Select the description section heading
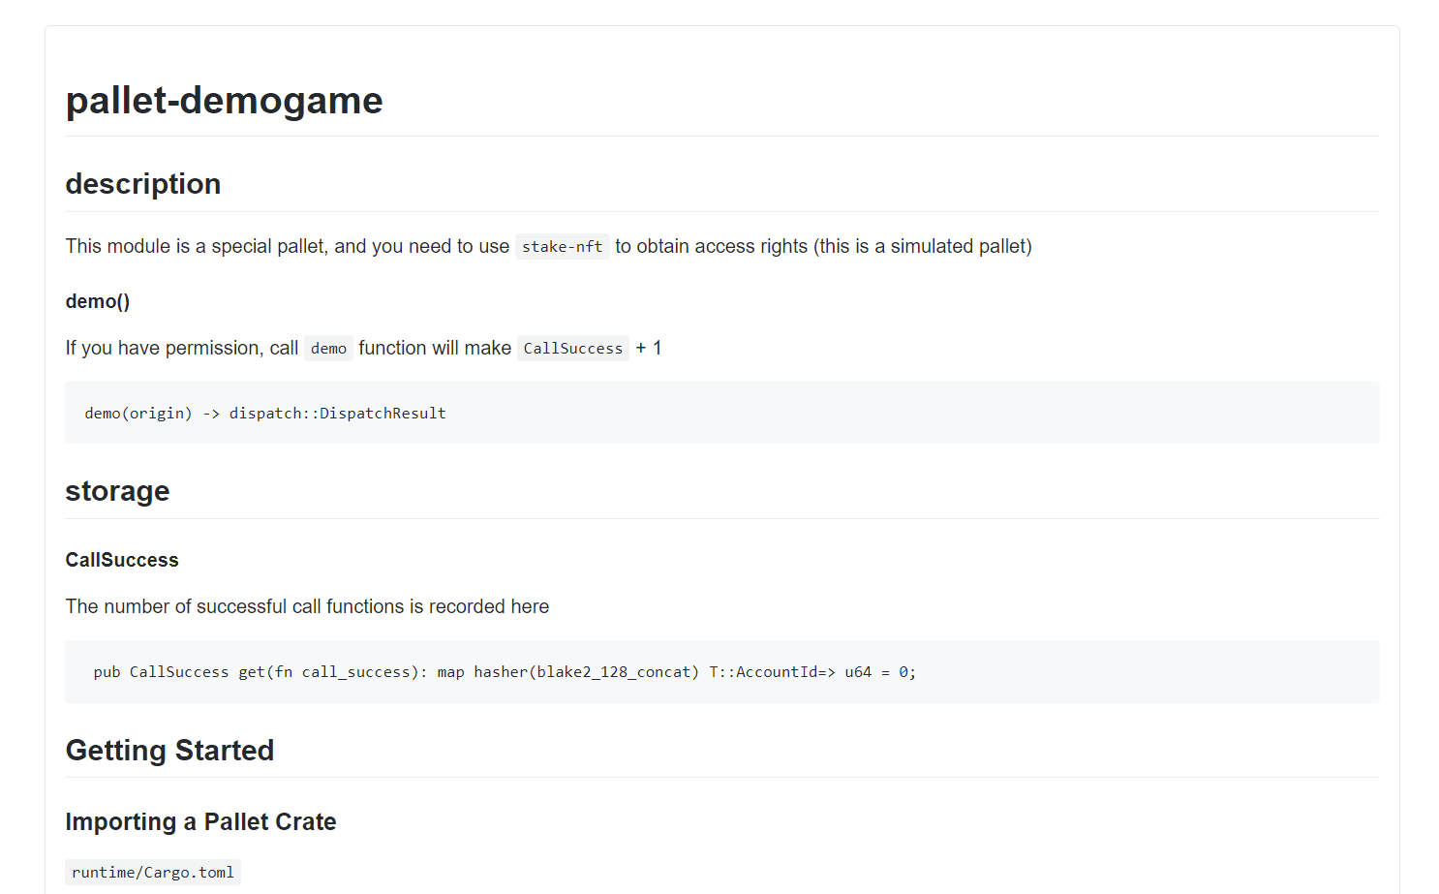The height and width of the screenshot is (894, 1439). click(142, 184)
